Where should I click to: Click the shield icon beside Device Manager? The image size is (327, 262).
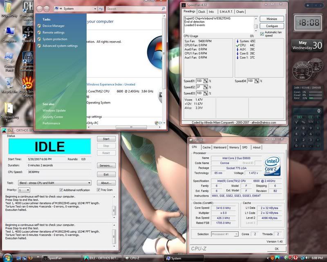[39, 26]
